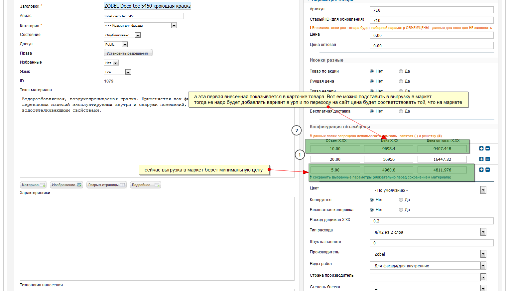This screenshot has height=291, width=509.
Task: Click the wholesale price field containing 16447.32
Action: [x=442, y=159]
